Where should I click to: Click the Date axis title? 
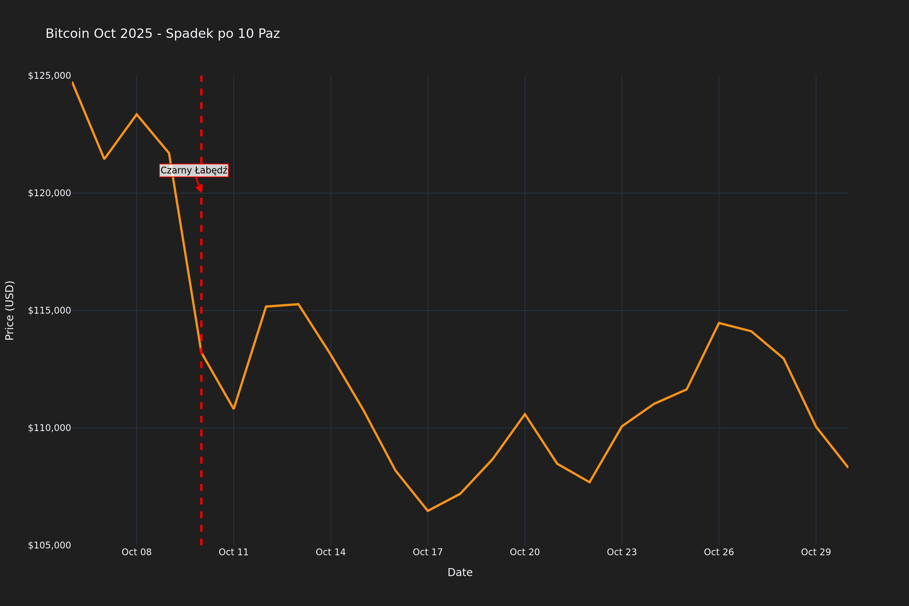[460, 573]
